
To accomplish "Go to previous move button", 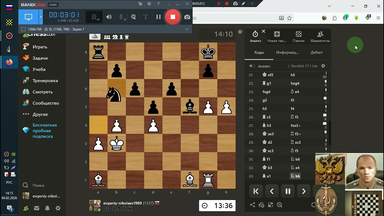I will (x=272, y=191).
